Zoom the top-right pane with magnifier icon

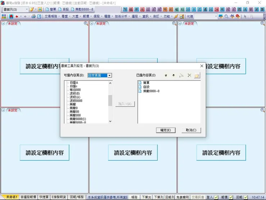[x=263, y=23]
